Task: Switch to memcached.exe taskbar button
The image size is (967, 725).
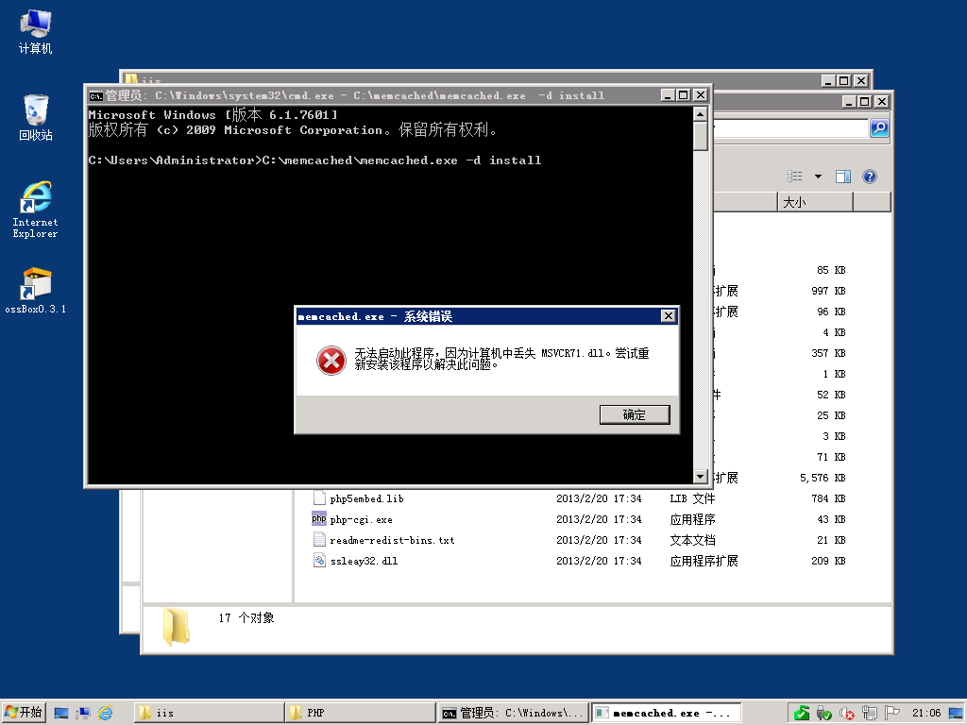Action: pyautogui.click(x=666, y=713)
